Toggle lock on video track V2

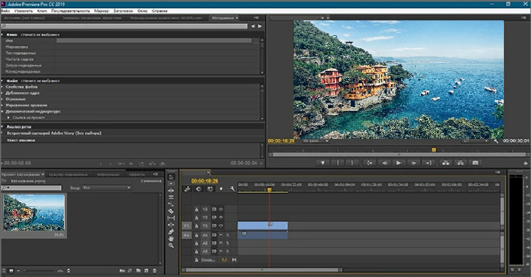tap(197, 217)
